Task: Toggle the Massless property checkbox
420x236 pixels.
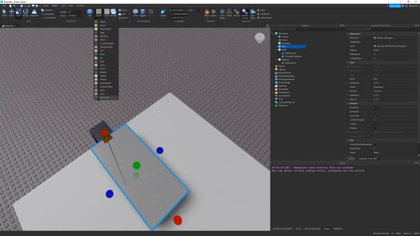Action: click(x=375, y=128)
